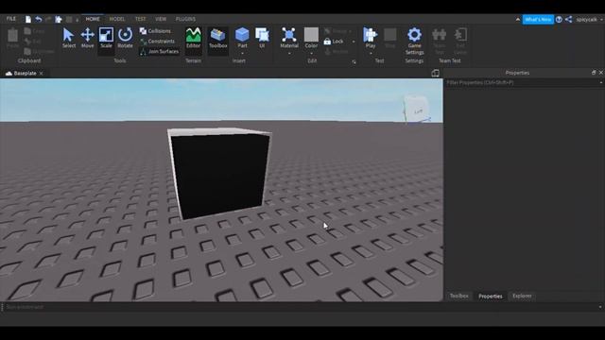Switch to the TEST ribbon tab
The image size is (605, 340).
coord(141,19)
